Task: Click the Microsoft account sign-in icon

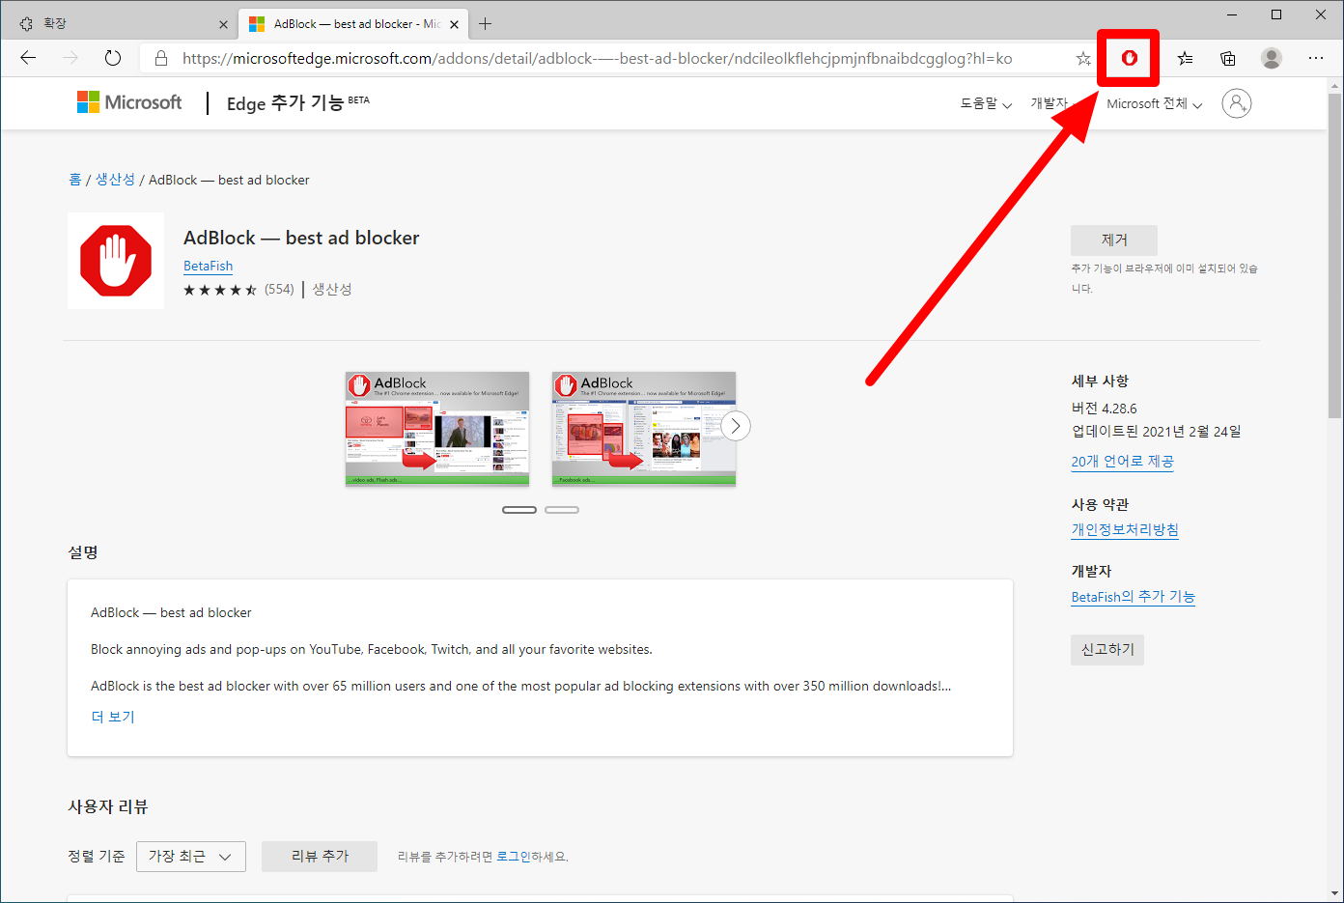Action: tap(1237, 103)
